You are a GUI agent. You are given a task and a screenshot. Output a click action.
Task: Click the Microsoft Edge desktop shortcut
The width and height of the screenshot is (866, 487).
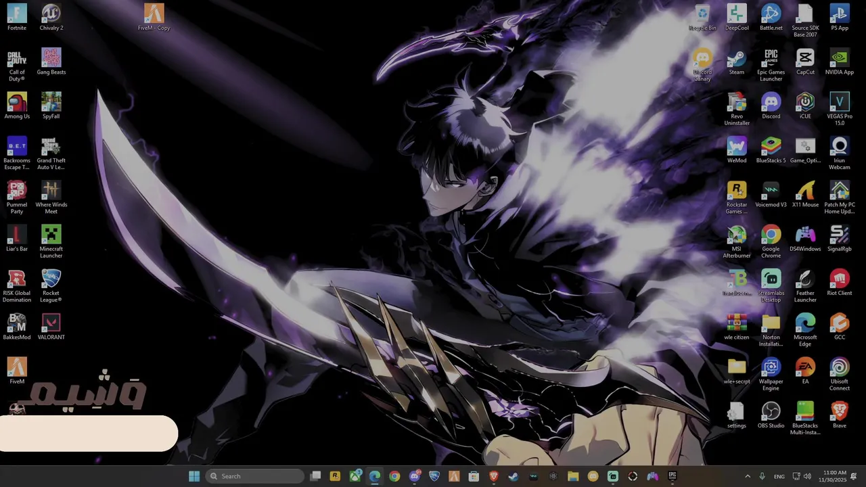[x=805, y=330]
